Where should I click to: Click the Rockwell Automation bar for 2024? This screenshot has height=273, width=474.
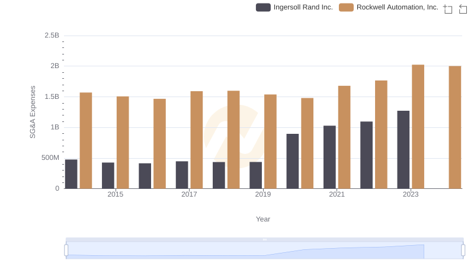[x=454, y=127]
